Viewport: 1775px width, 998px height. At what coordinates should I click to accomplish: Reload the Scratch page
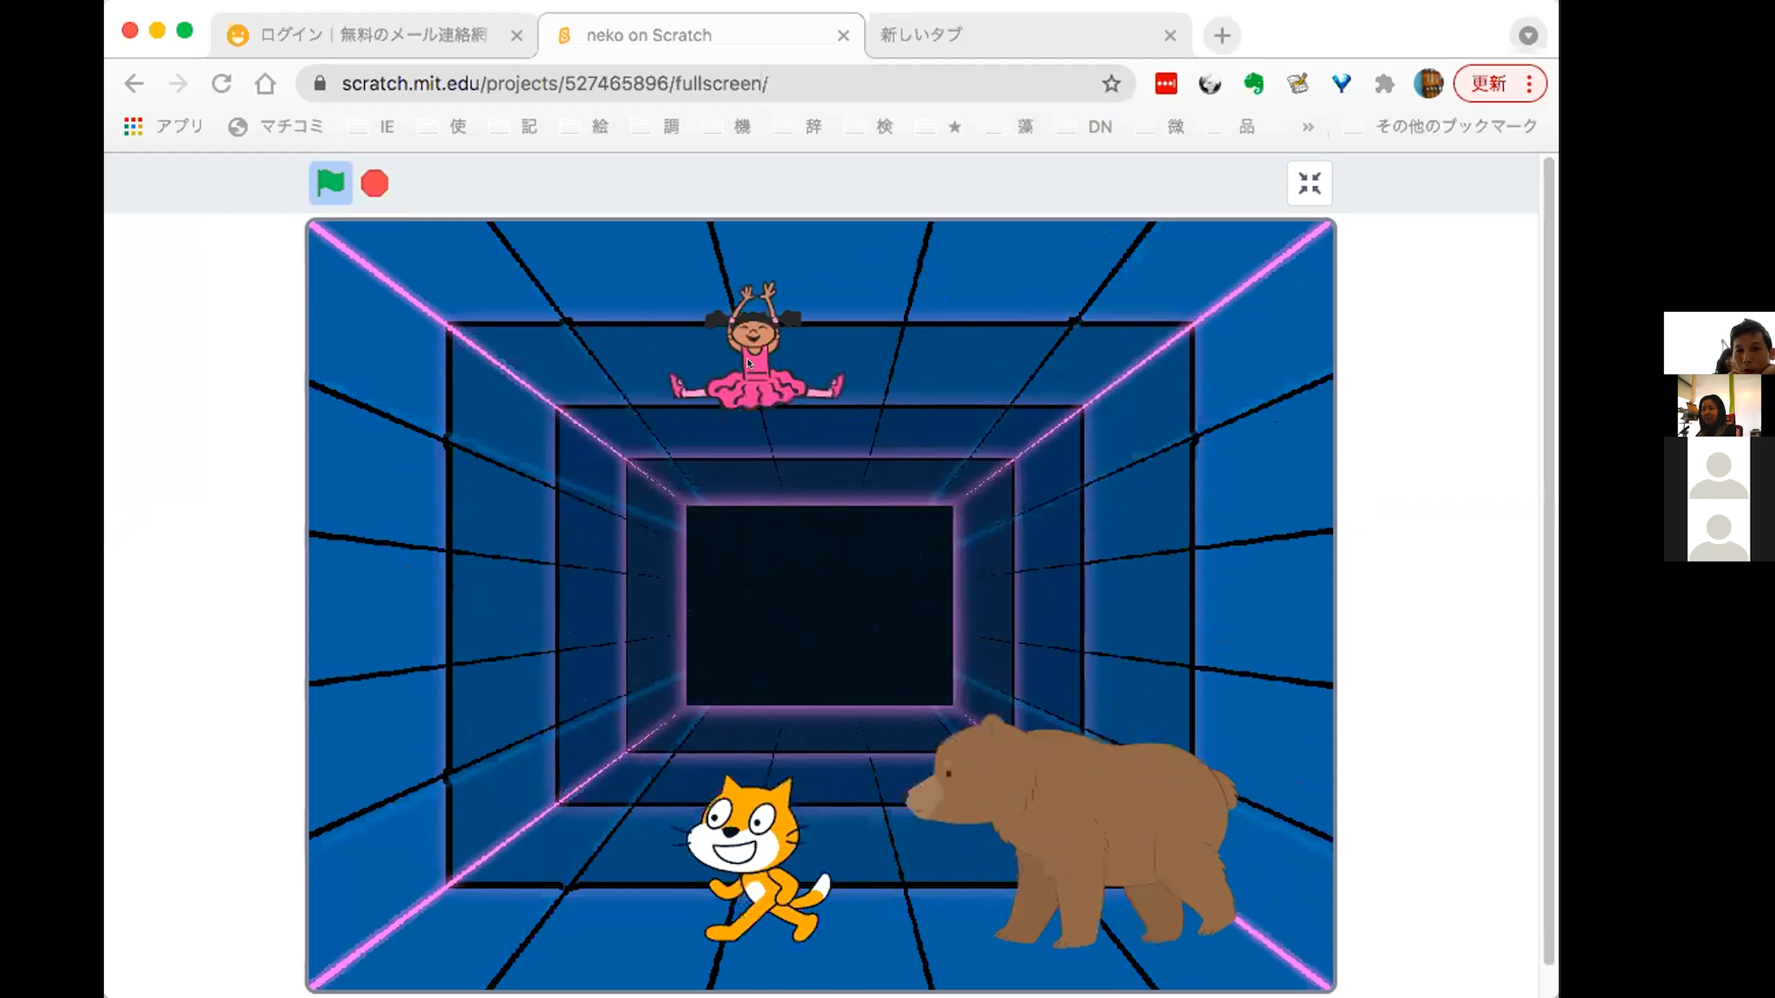(x=222, y=83)
